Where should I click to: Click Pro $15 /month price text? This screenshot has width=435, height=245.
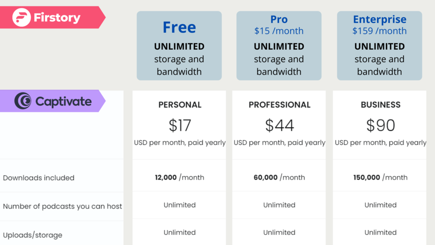pyautogui.click(x=279, y=31)
